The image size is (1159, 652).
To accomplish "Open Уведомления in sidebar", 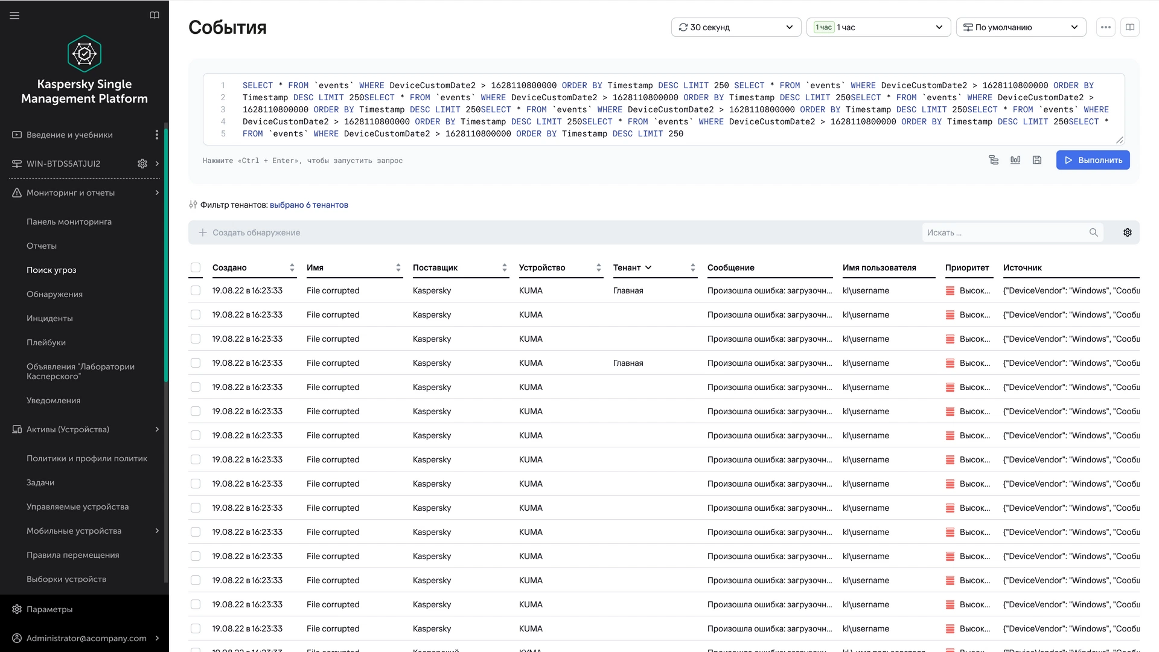I will click(53, 400).
